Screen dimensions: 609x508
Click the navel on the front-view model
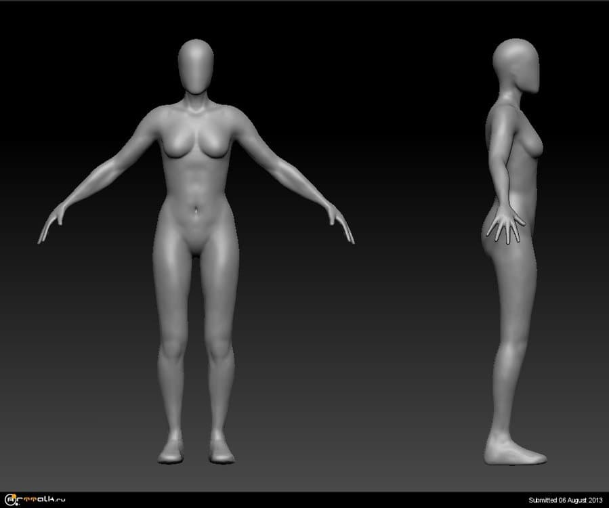click(x=196, y=209)
